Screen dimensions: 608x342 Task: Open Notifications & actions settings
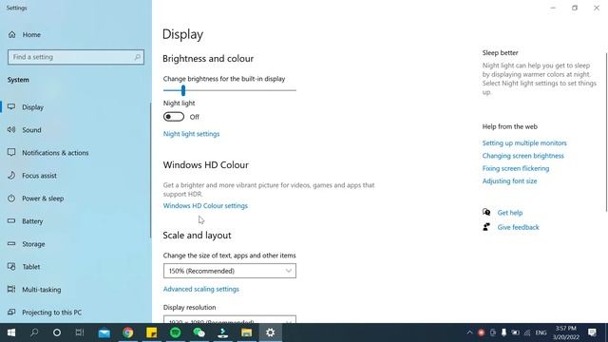tap(55, 153)
